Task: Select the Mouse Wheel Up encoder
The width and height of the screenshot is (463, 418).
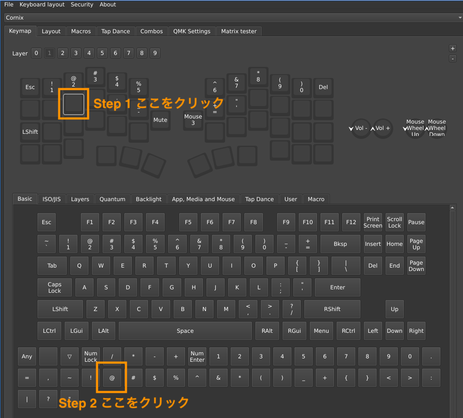Action: pyautogui.click(x=415, y=128)
